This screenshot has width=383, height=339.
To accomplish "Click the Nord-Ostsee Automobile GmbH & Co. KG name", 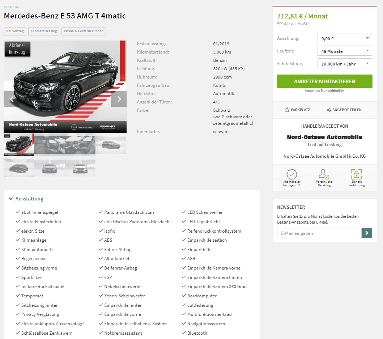I will (325, 156).
